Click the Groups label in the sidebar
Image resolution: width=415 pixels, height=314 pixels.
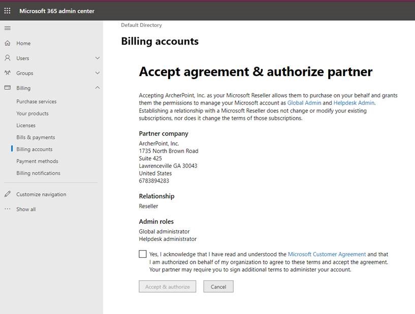tap(24, 73)
